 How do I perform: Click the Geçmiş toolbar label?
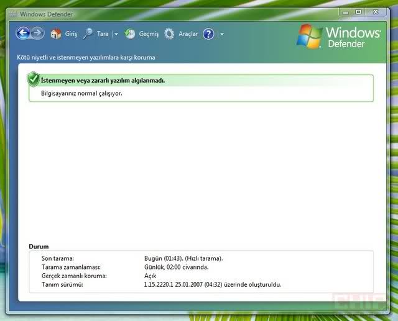point(149,34)
